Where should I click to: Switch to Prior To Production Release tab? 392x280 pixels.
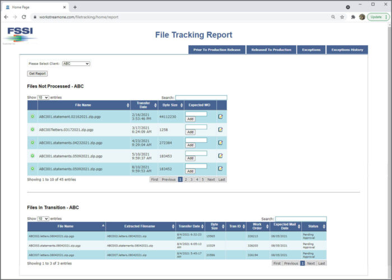coord(217,50)
